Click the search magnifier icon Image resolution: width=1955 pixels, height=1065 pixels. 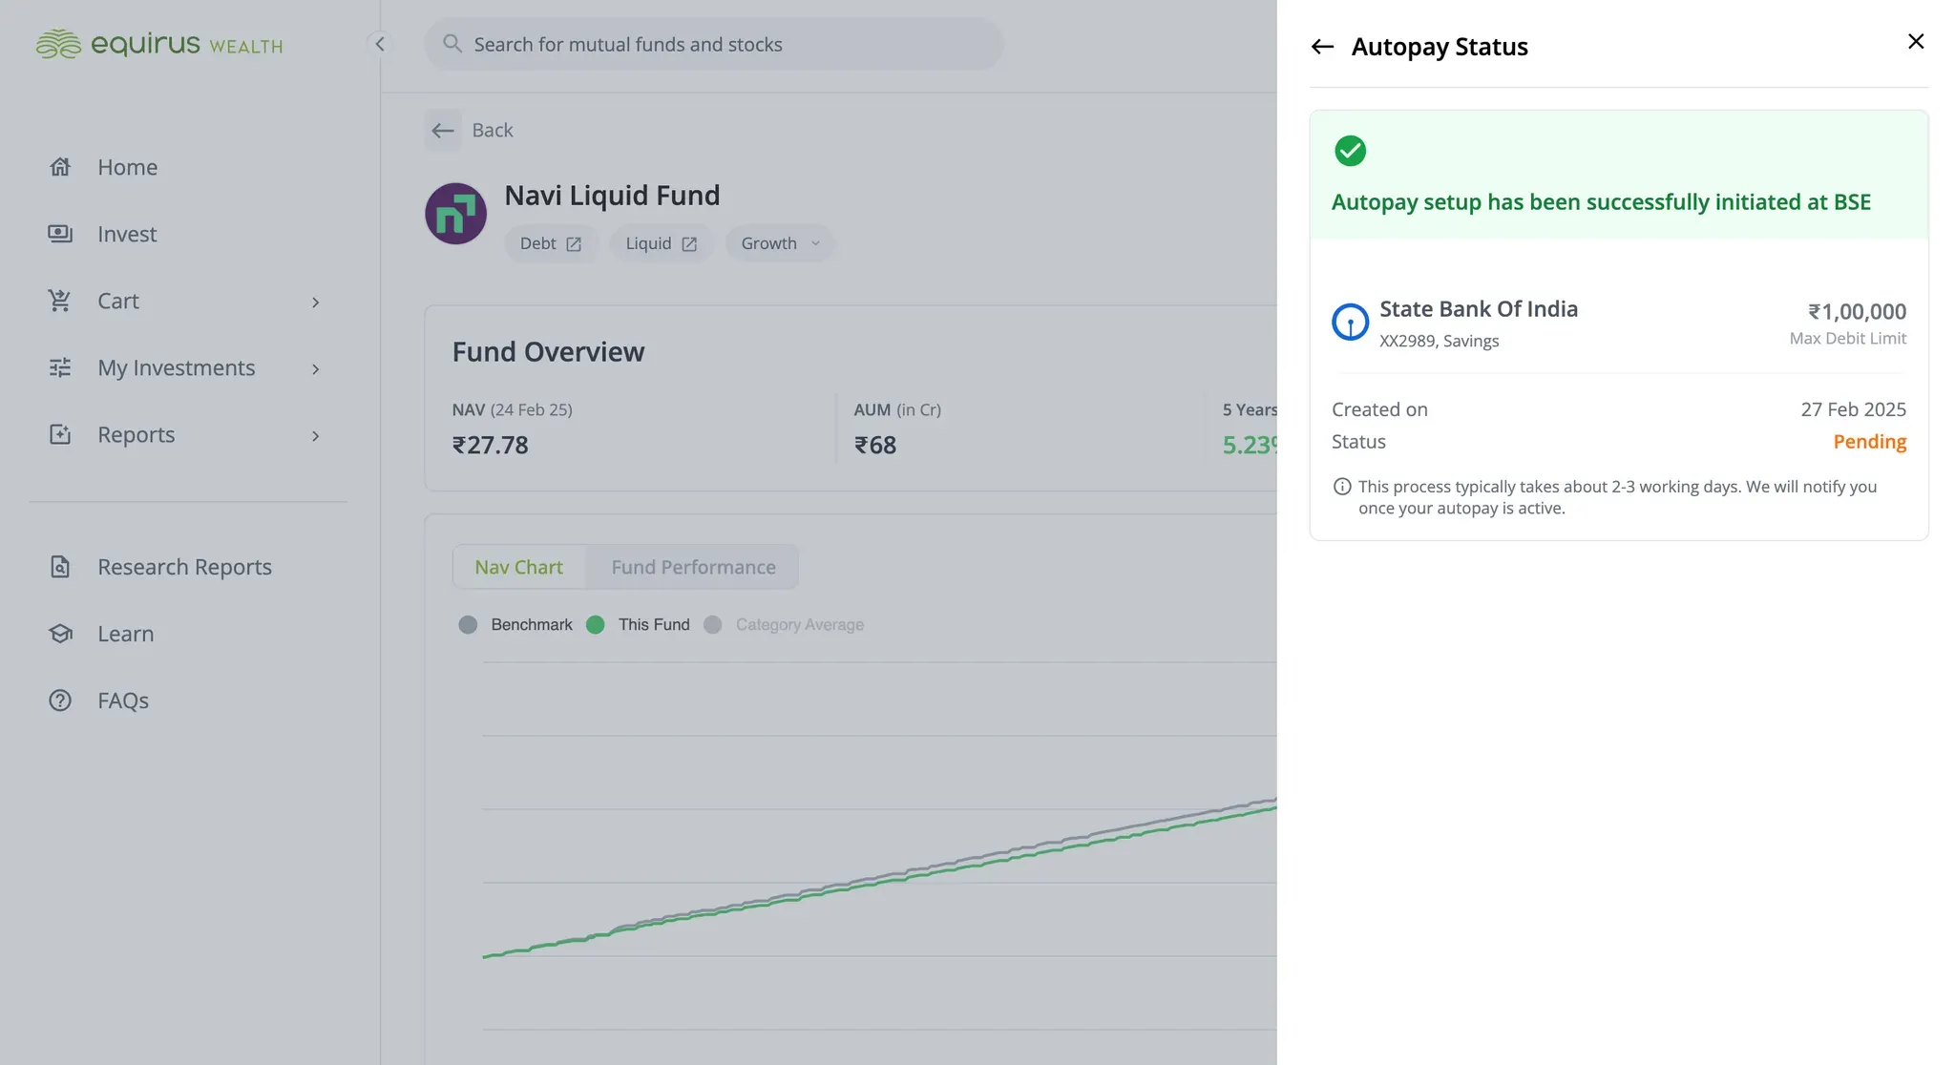tap(452, 44)
